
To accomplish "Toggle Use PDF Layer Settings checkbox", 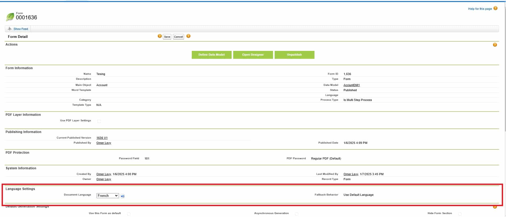I will pos(99,121).
